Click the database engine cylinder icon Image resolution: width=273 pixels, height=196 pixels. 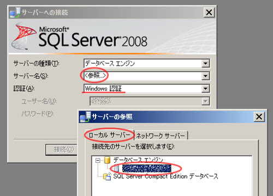point(108,160)
